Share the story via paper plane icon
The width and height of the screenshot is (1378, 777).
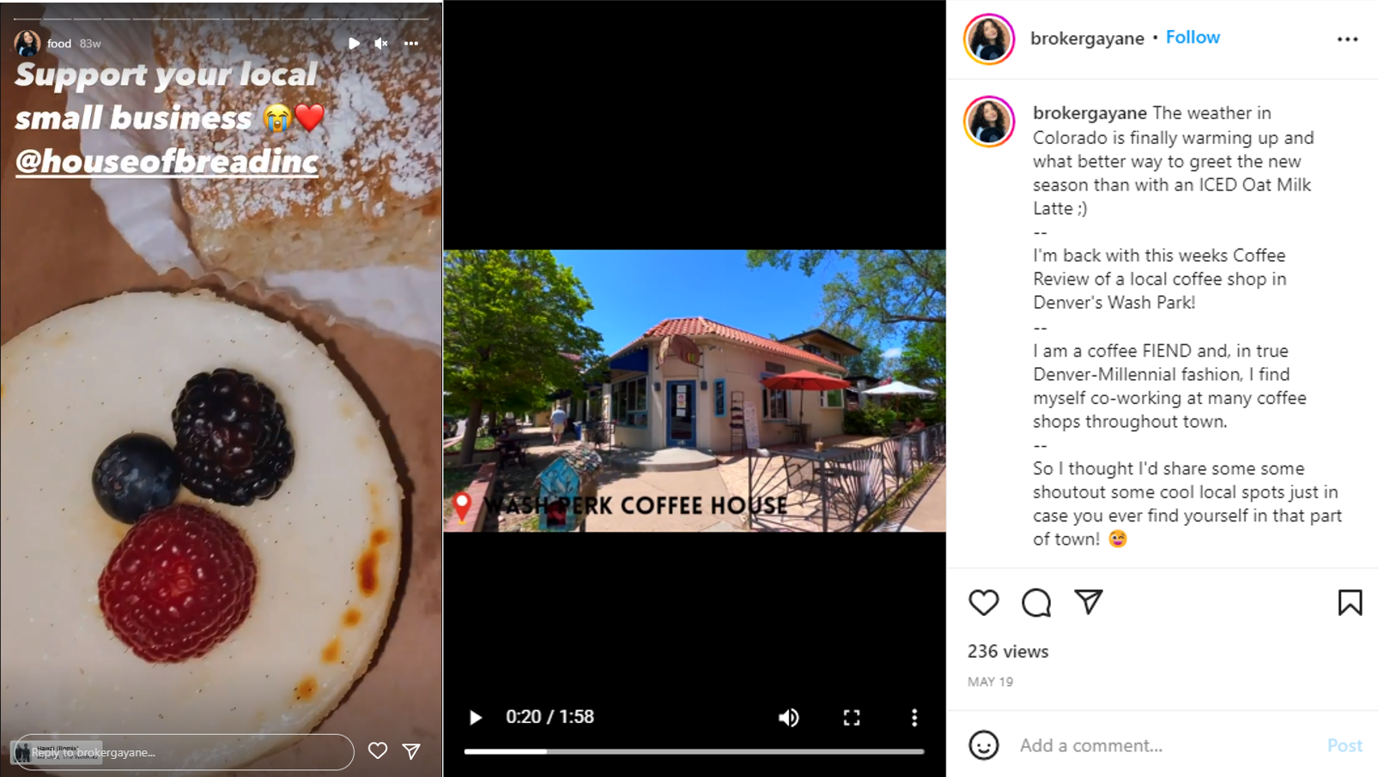pos(412,750)
